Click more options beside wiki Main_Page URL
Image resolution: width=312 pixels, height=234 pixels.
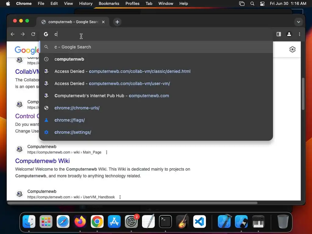pos(107,152)
